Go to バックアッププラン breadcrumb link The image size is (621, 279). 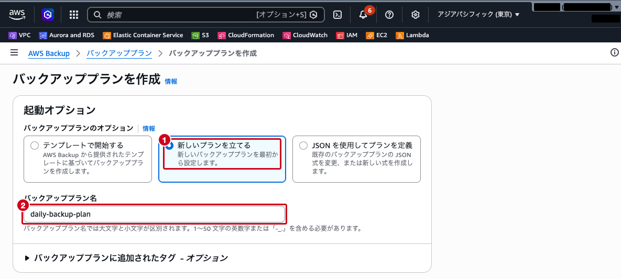pyautogui.click(x=119, y=53)
